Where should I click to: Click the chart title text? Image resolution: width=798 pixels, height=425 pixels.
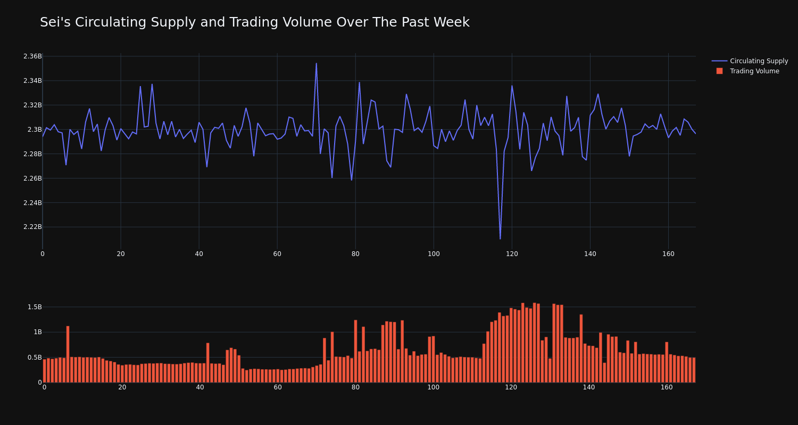tap(254, 22)
